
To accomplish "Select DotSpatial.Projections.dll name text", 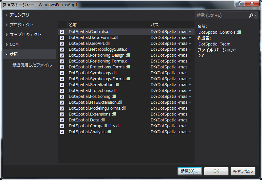I will pyautogui.click(x=93, y=91).
